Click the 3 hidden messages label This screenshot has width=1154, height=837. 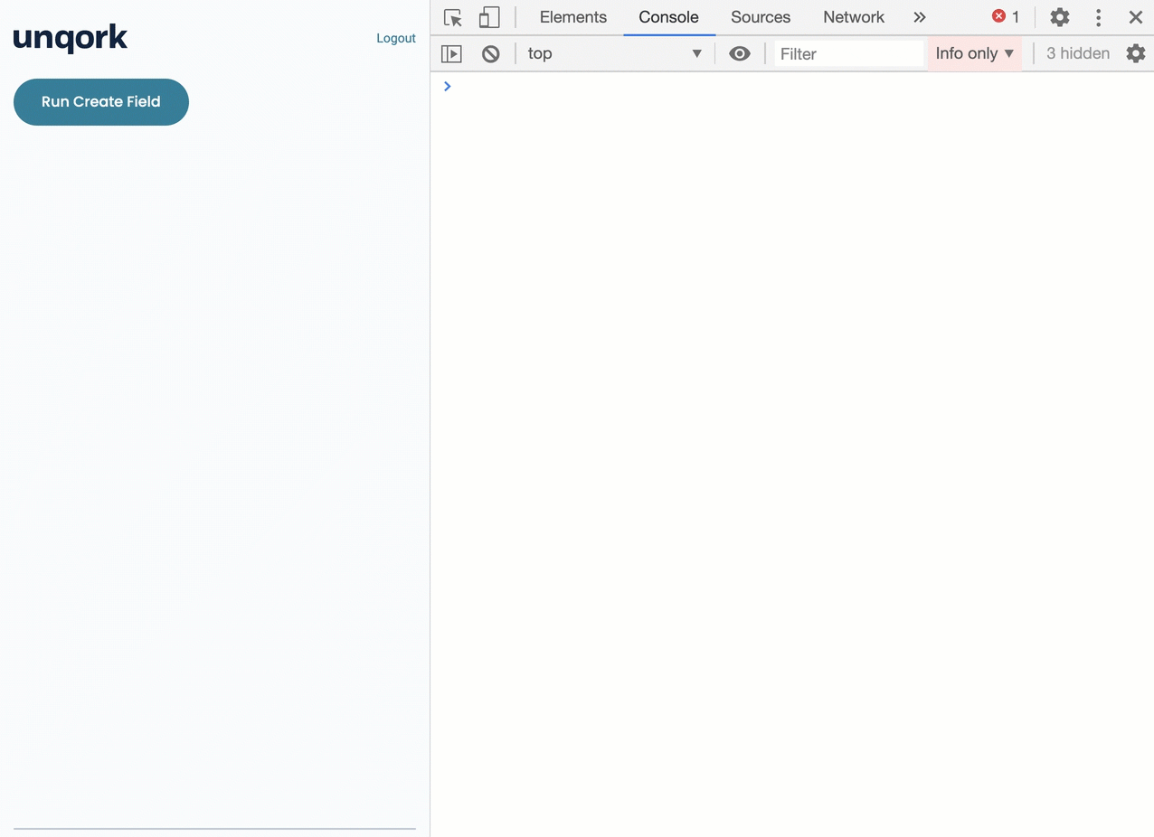[x=1078, y=53]
